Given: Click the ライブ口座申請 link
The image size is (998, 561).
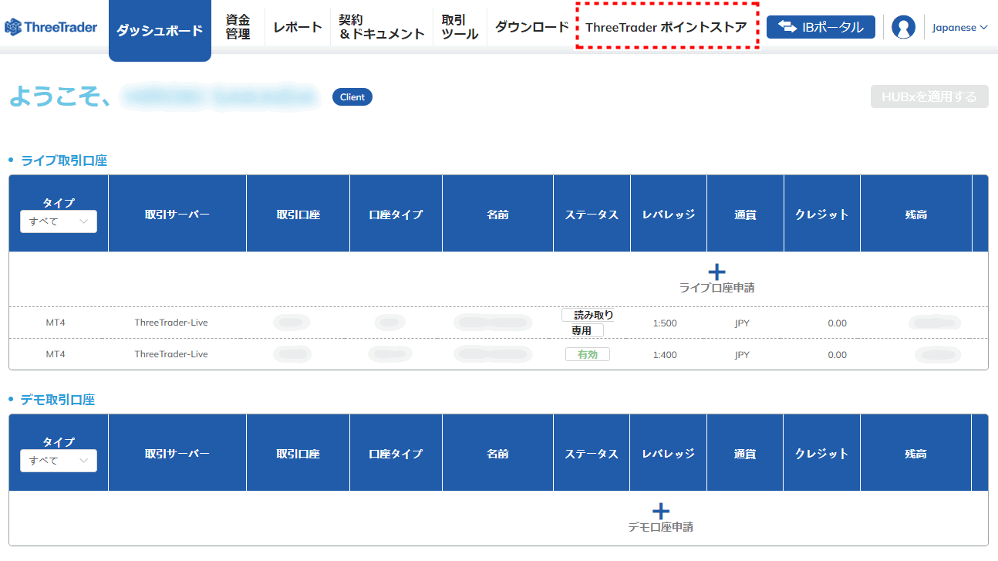Looking at the screenshot, I should click(716, 288).
